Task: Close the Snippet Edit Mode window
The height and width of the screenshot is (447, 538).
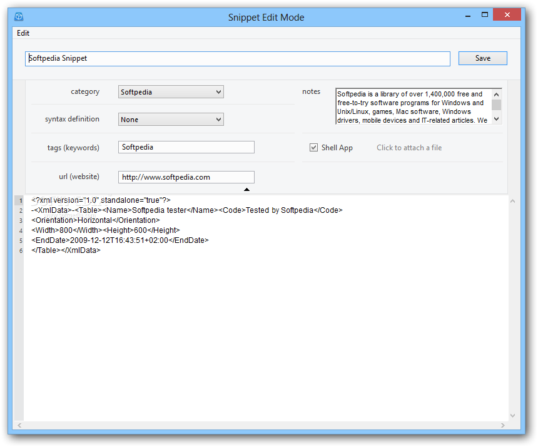Action: pyautogui.click(x=507, y=15)
